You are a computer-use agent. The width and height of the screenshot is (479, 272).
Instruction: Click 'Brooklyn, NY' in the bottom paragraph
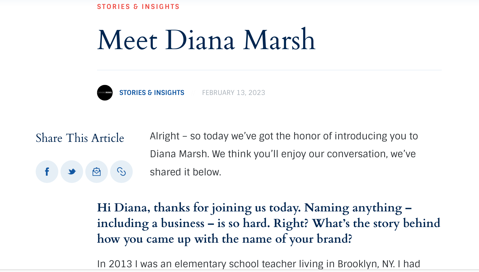(366, 264)
